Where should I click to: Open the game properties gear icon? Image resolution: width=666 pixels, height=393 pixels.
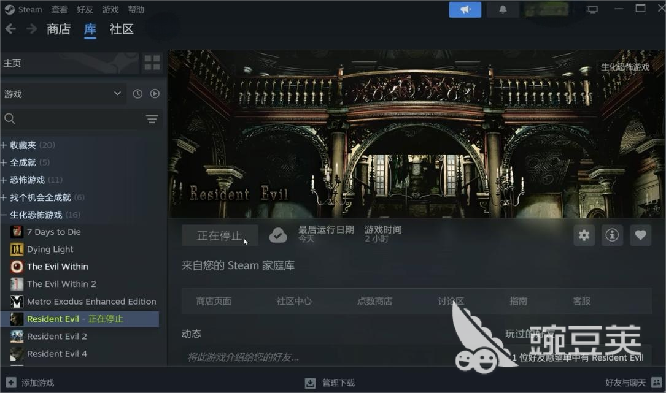(584, 235)
